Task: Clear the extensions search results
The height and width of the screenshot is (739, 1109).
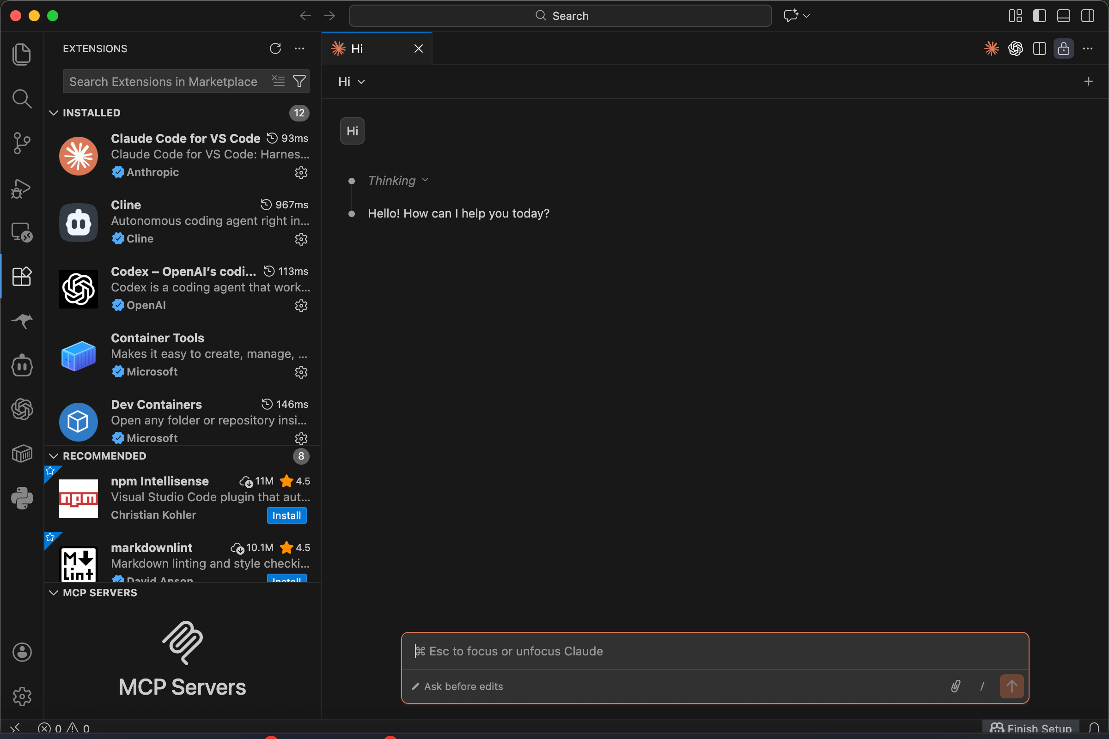Action: point(278,81)
